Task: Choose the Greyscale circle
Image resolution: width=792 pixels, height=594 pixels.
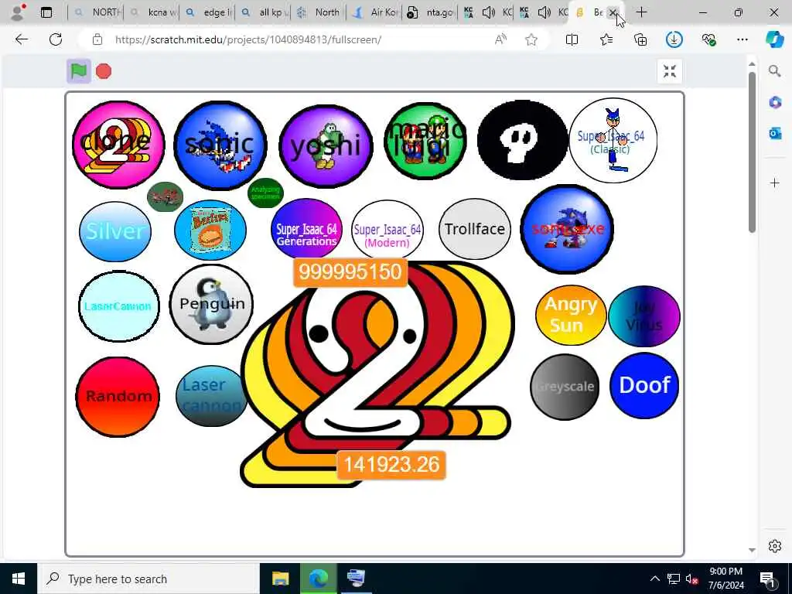Action: point(565,387)
